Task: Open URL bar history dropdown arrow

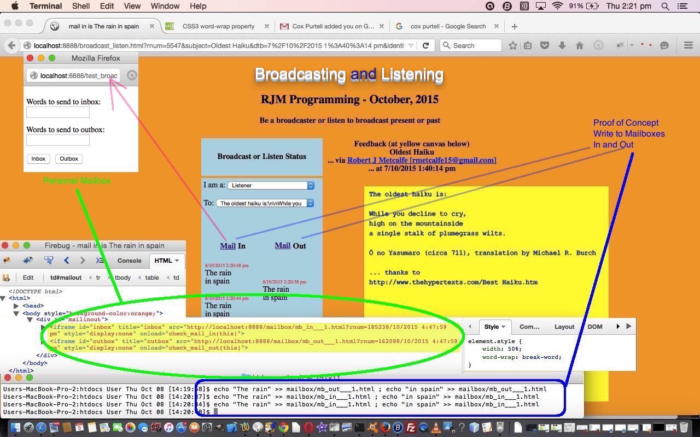Action: pyautogui.click(x=411, y=46)
